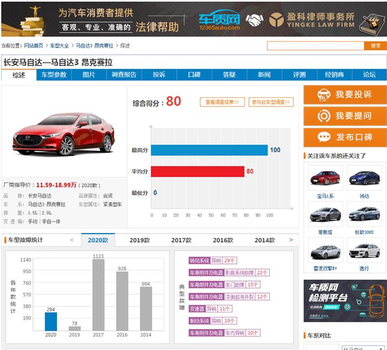Click the speech bubble icon beside 发布口碑
Image resolution: width=387 pixels, height=350 pixels.
point(324,137)
